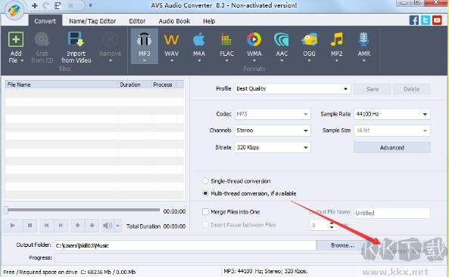Click Import from Video icon

(76, 39)
